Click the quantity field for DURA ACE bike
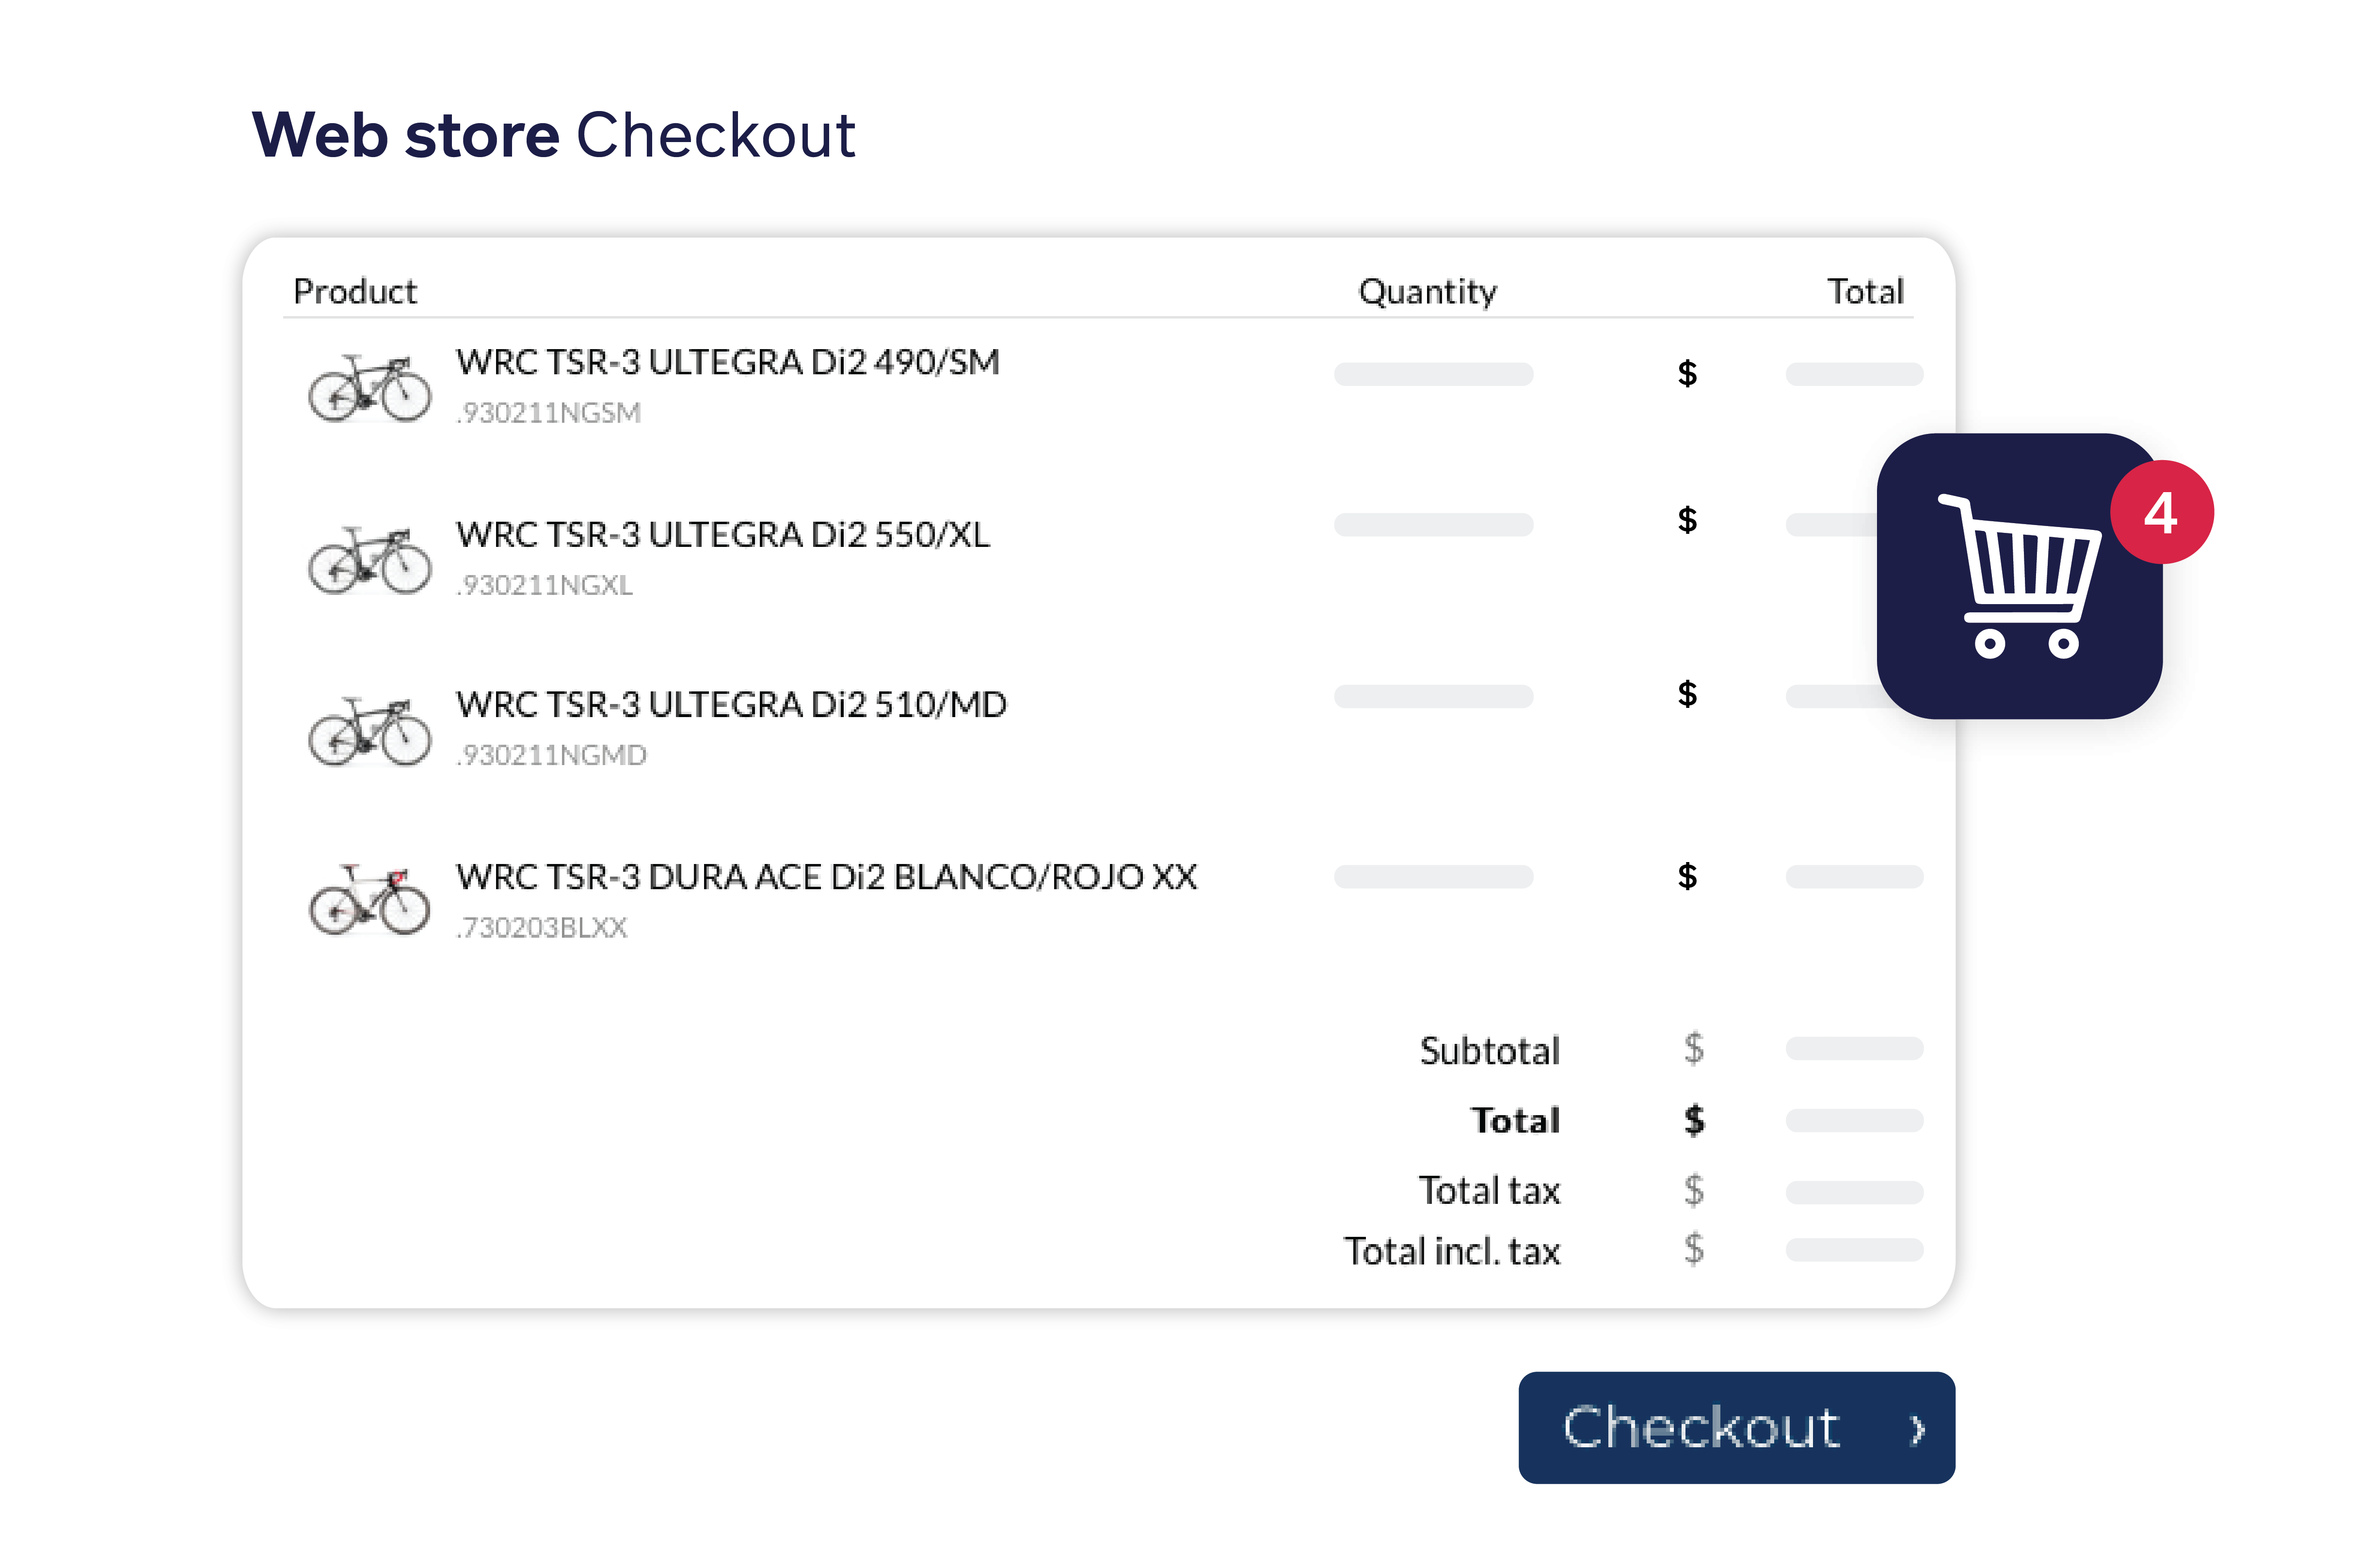This screenshot has height=1568, width=2358. click(x=1433, y=876)
